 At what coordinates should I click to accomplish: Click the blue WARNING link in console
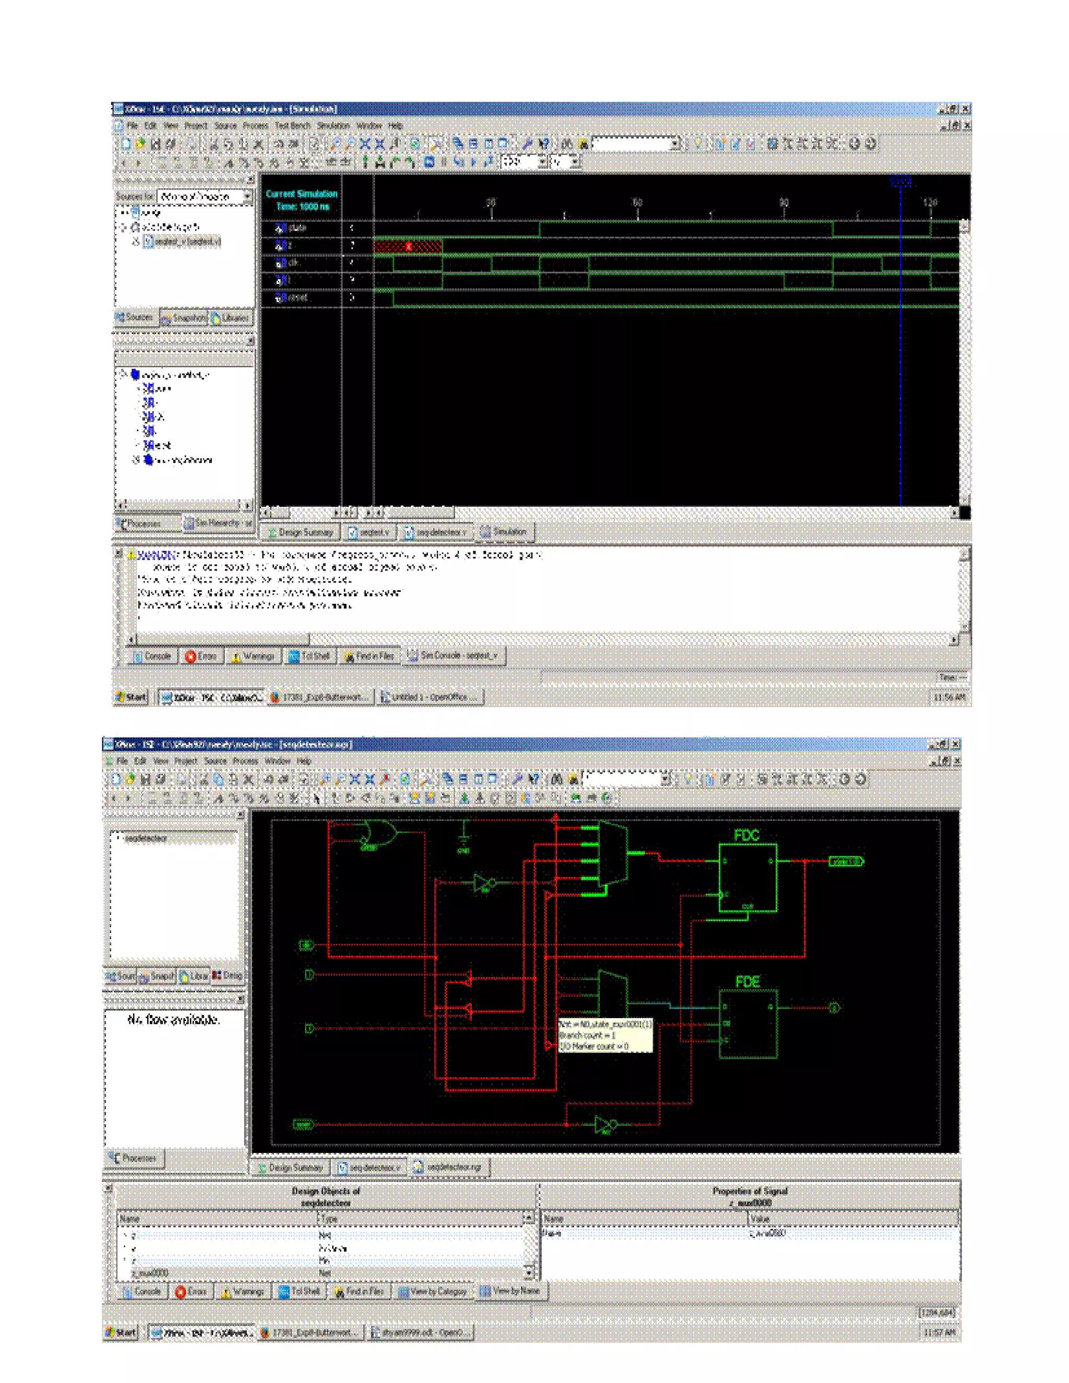tap(156, 555)
